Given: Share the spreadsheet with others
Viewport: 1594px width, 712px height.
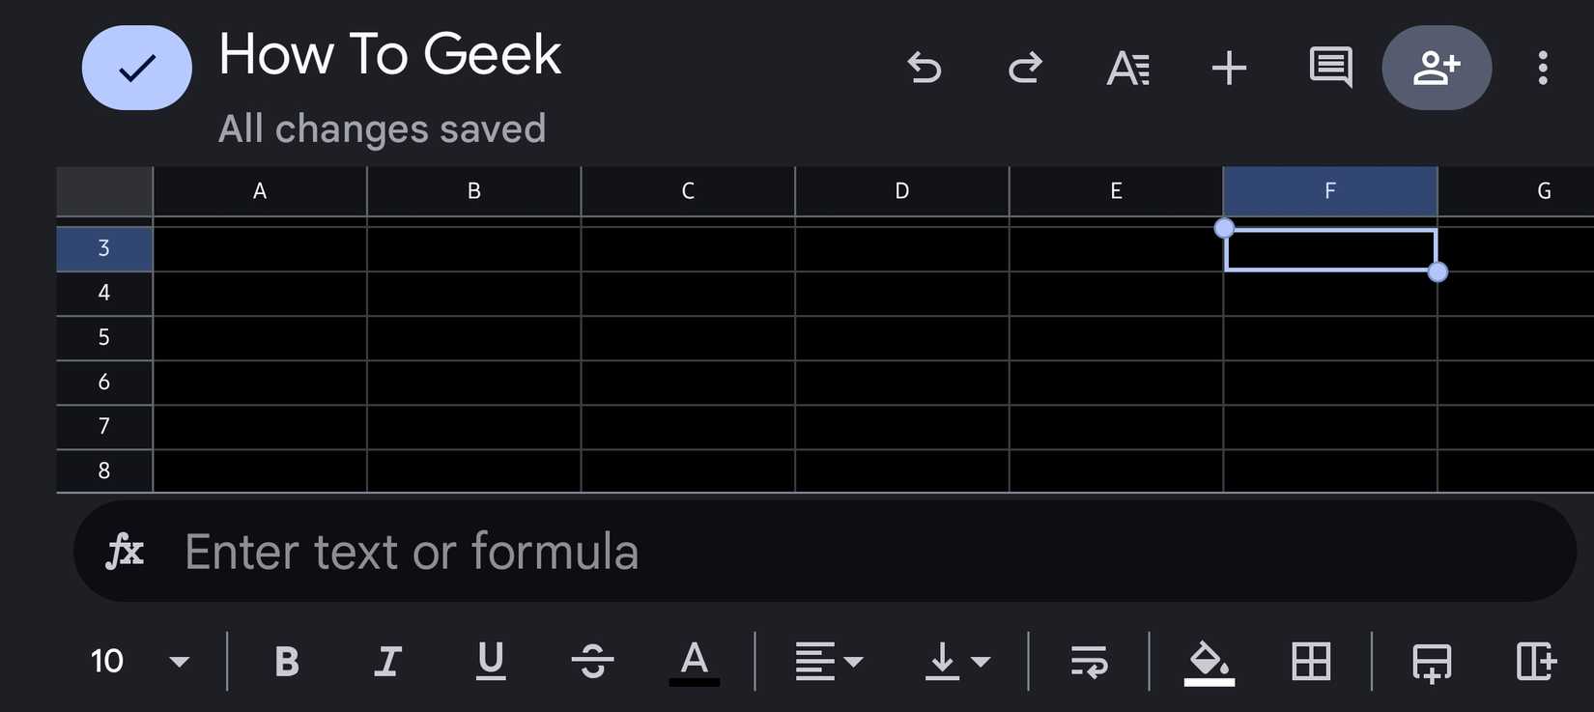Looking at the screenshot, I should click(1437, 68).
